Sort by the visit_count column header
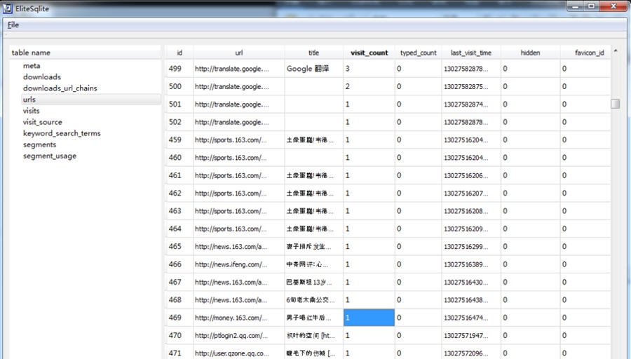The width and height of the screenshot is (631, 359). click(x=369, y=53)
